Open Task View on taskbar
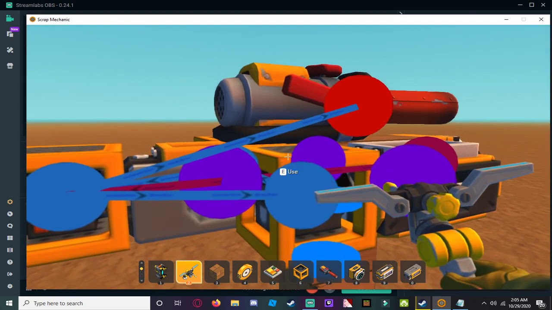This screenshot has height=310, width=552. coord(178,303)
